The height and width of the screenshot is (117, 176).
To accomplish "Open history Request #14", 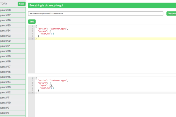I will pyautogui.click(x=13, y=82).
